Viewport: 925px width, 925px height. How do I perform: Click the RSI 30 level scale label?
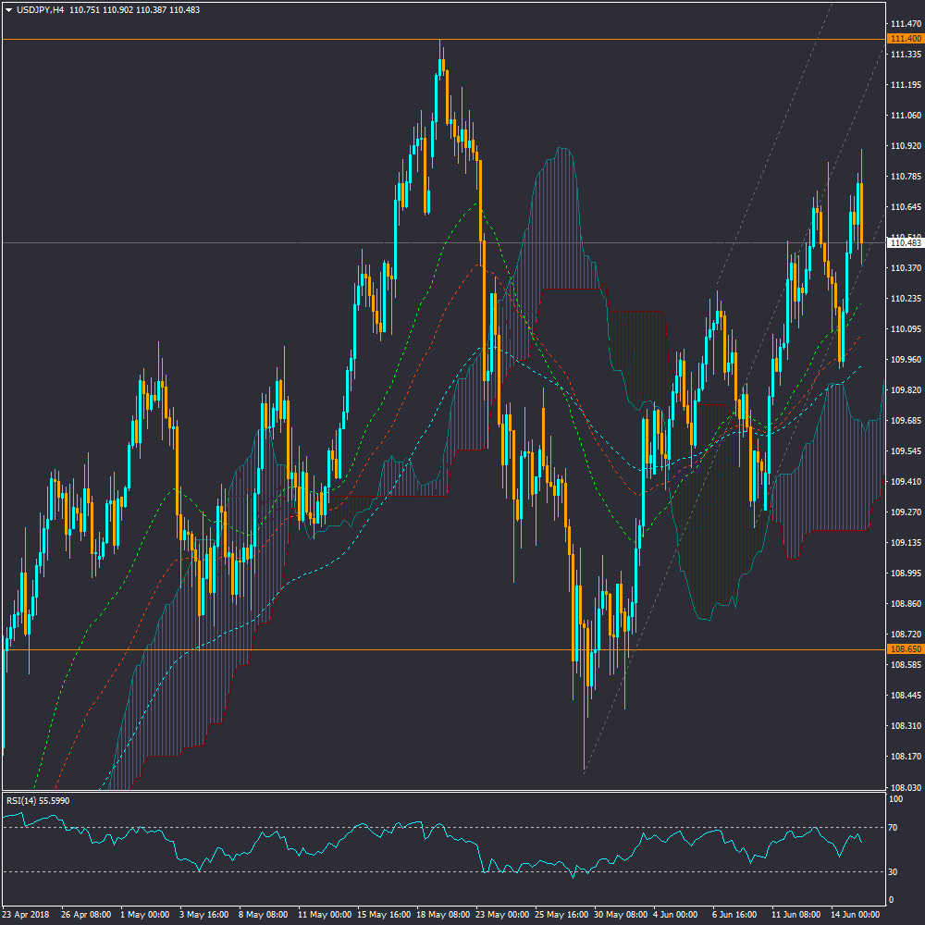tap(894, 871)
